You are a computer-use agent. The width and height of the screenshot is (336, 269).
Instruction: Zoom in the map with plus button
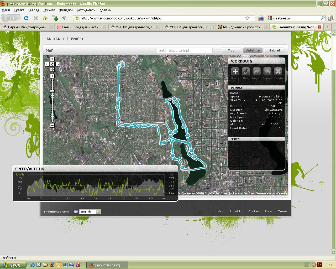click(x=52, y=76)
